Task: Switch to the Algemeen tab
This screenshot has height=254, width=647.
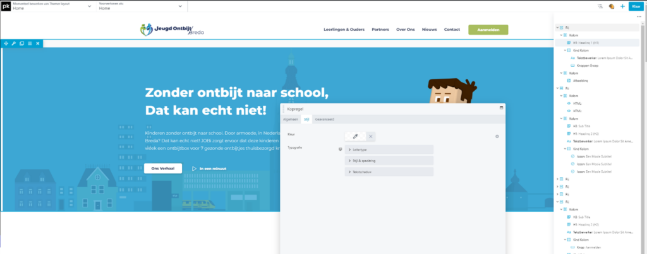Action: click(x=290, y=118)
